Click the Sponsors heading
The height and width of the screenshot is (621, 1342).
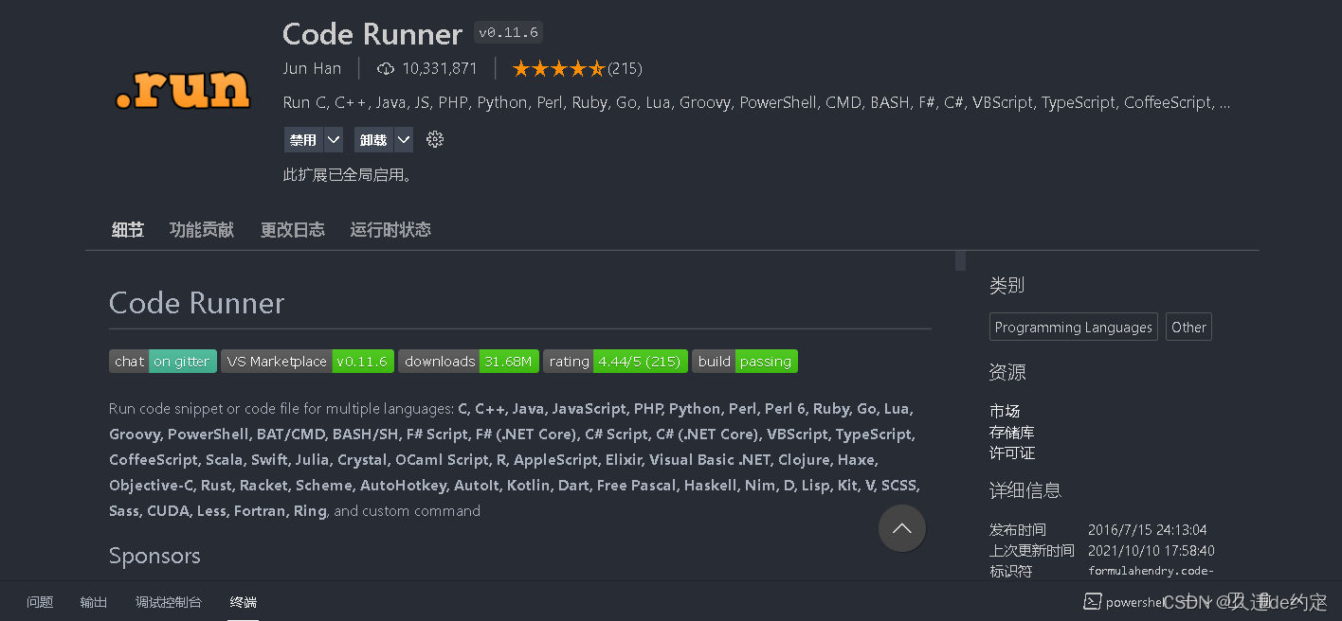click(154, 556)
